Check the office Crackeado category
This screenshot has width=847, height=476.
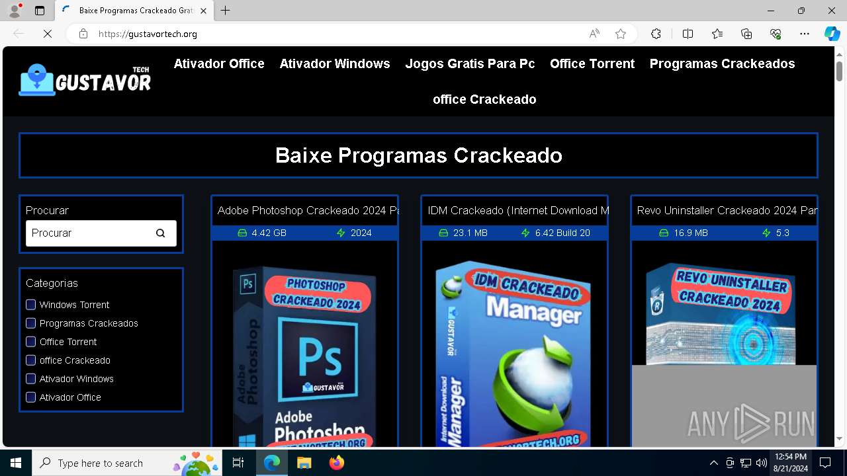point(30,360)
